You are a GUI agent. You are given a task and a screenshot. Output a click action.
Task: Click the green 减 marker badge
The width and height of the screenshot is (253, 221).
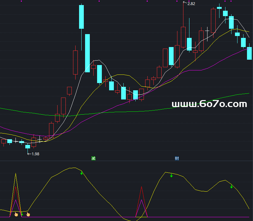click(x=93, y=158)
